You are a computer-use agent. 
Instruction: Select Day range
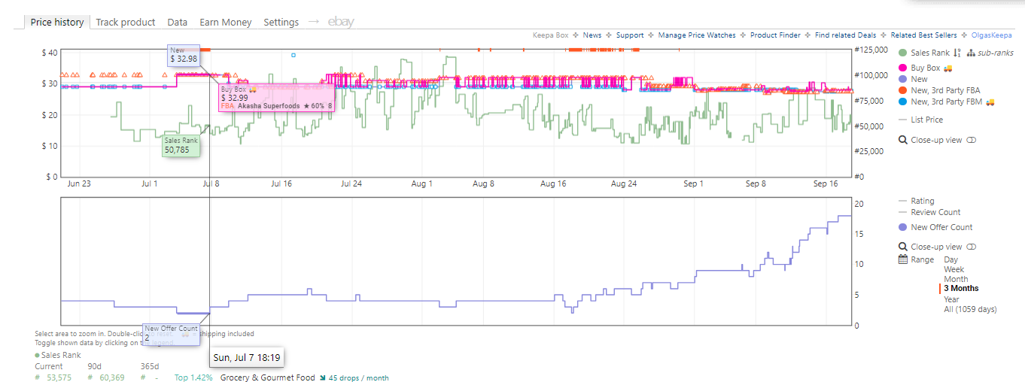[x=951, y=259]
